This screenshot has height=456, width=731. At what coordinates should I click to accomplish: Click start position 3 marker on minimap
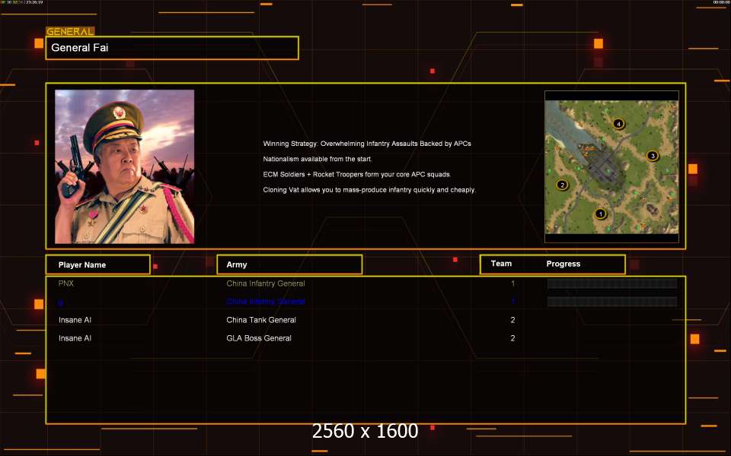click(x=652, y=156)
